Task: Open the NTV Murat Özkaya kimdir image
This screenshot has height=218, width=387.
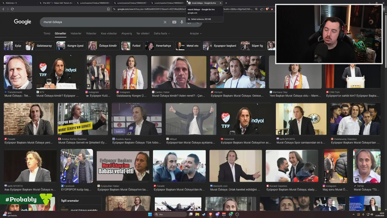Action: tap(59, 72)
